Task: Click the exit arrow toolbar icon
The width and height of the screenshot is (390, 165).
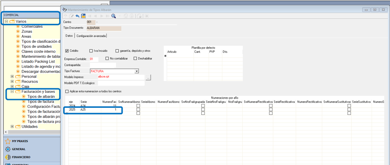Action: pos(147,16)
